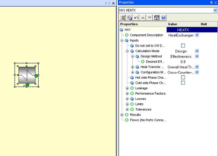Click the Desired Eff... value 0.9
Viewport: 218px width, 156px height.
(x=183, y=62)
